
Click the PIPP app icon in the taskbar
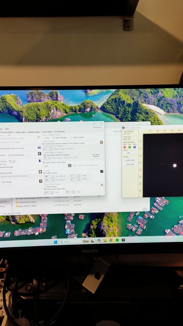(123, 240)
